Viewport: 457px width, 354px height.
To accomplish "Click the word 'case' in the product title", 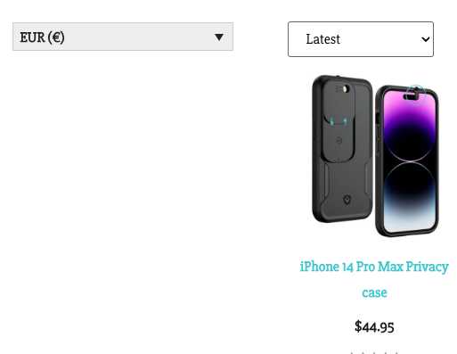I will coord(374,292).
